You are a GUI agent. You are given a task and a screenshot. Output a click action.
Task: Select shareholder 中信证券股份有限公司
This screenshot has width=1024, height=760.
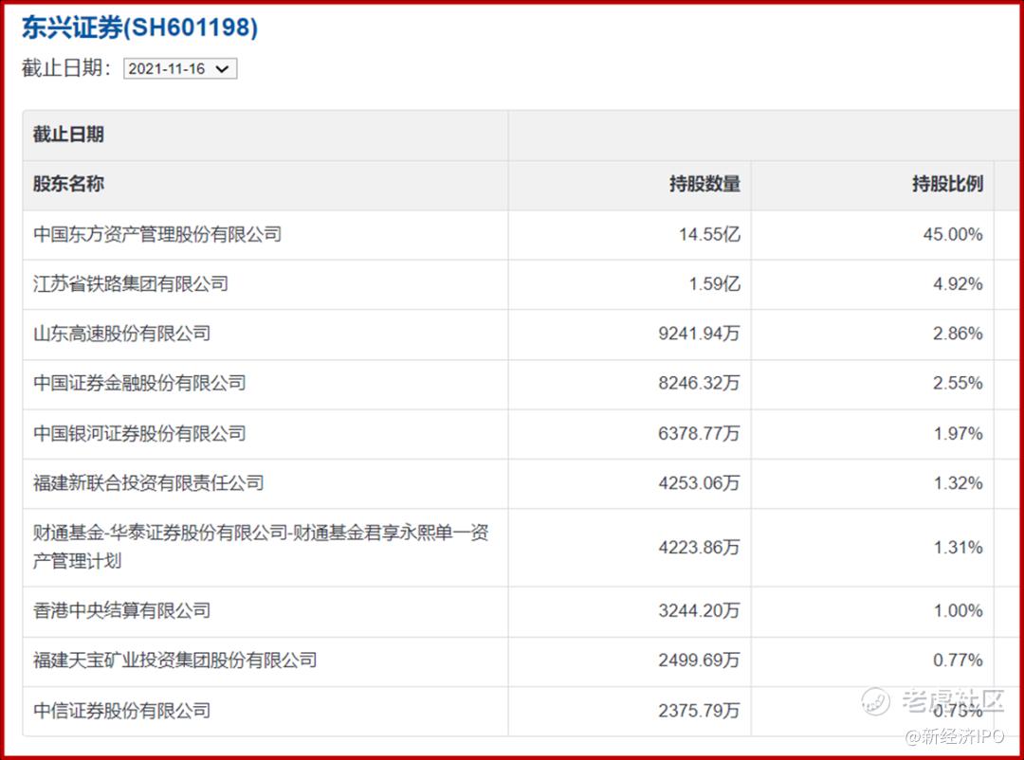[x=122, y=711]
